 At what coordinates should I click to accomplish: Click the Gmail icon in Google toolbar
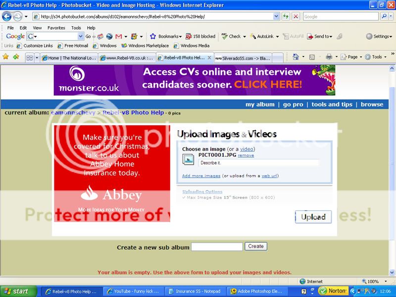(119, 36)
